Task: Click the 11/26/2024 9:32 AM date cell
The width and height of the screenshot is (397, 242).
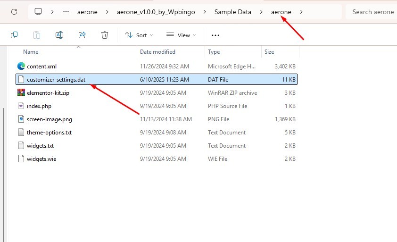Action: [165, 67]
